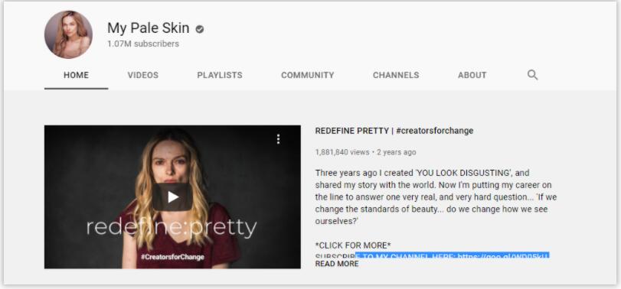621x289 pixels.
Task: Click the My Pale Skin channel avatar
Action: coord(68,35)
